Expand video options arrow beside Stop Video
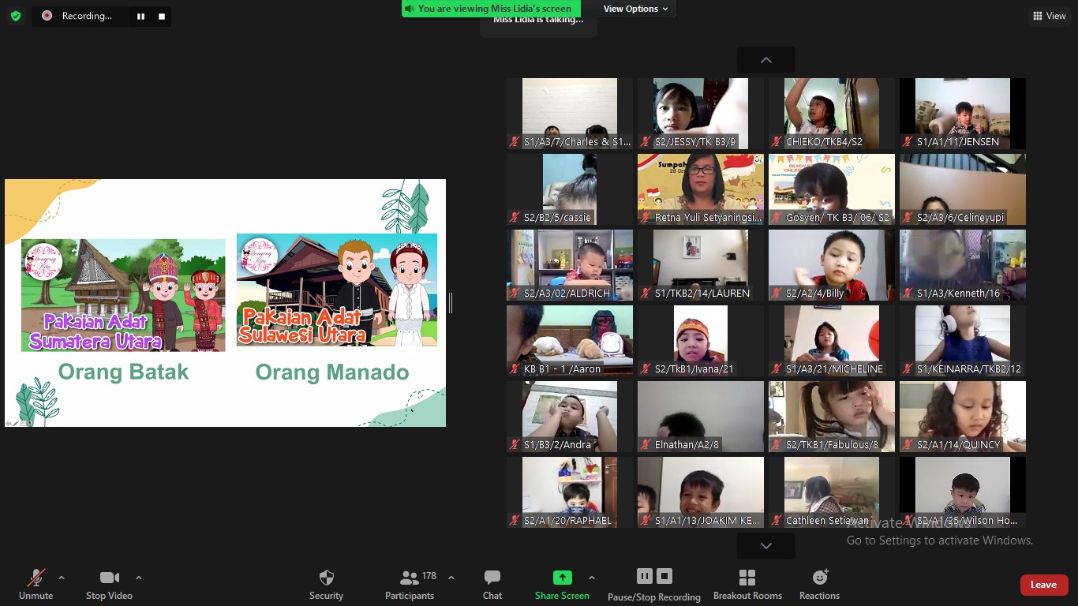1078x606 pixels. point(139,578)
